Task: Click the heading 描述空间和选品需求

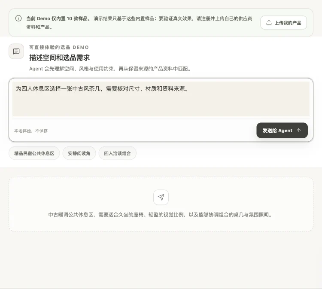Action: click(x=59, y=58)
